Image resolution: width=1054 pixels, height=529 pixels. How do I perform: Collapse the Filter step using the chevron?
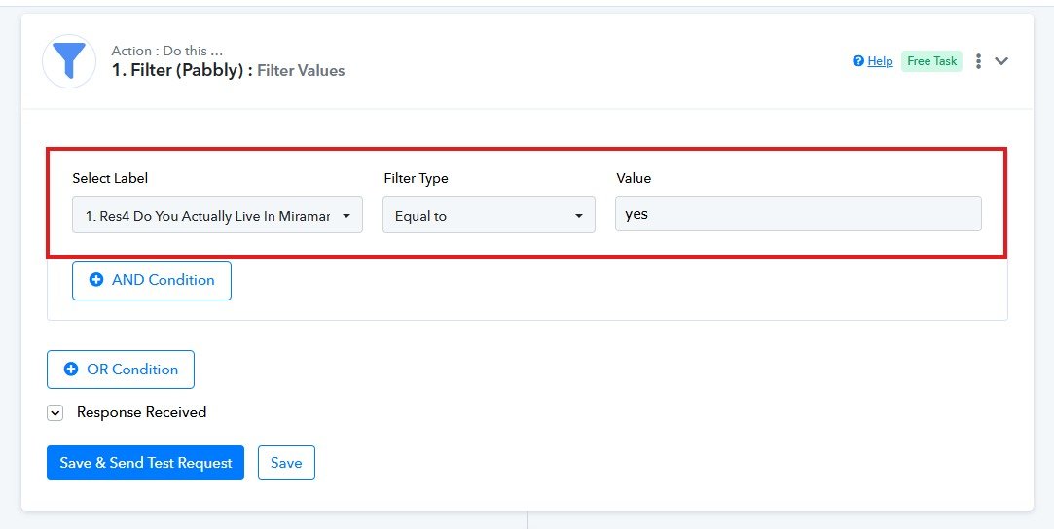click(x=1001, y=61)
